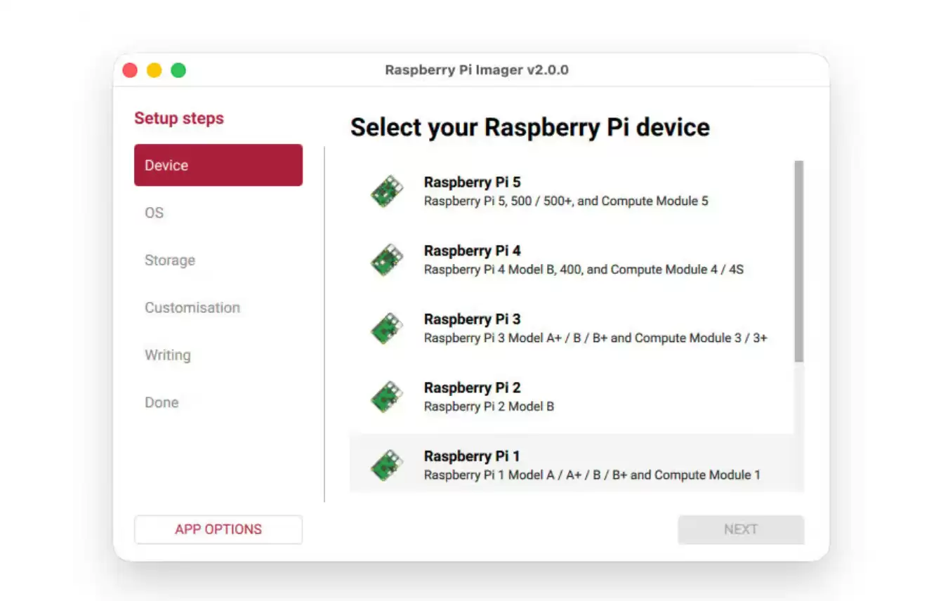Click the yellow minimize traffic light
Screen dimensions: 948x601
click(154, 70)
